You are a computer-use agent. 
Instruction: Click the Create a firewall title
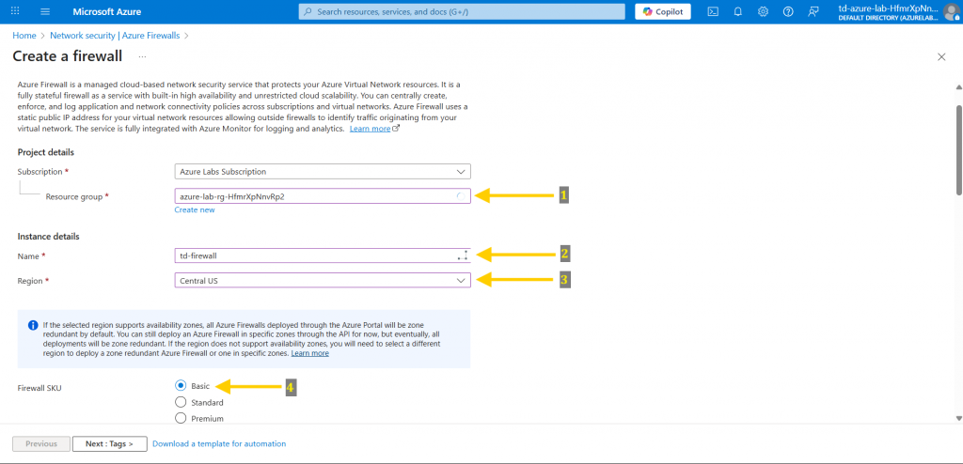click(68, 56)
